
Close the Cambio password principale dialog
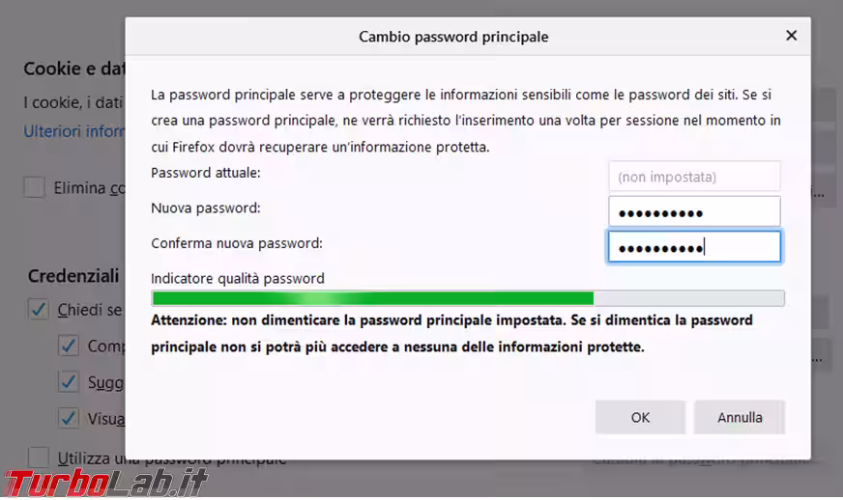(791, 36)
